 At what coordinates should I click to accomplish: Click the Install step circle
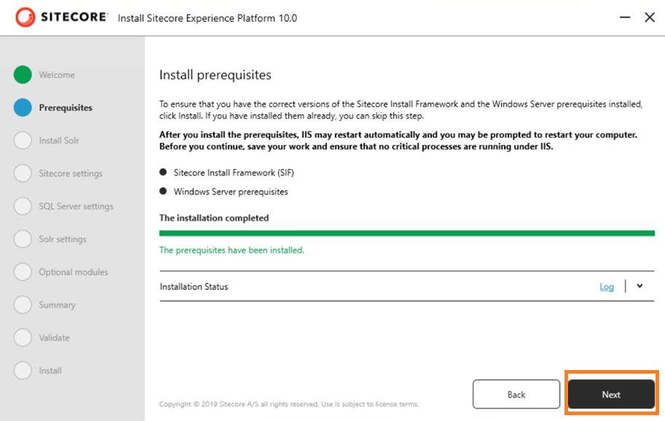point(23,371)
